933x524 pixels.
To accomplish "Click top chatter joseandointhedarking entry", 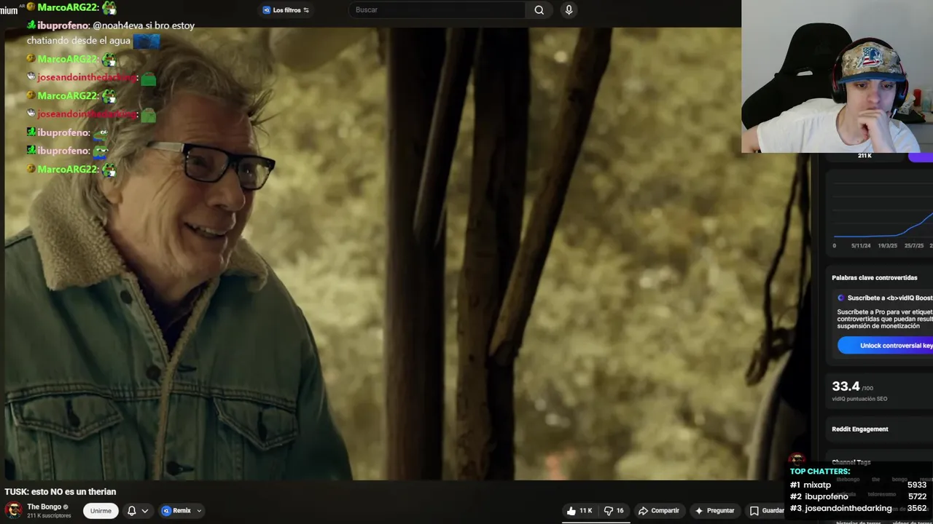I will [x=859, y=508].
